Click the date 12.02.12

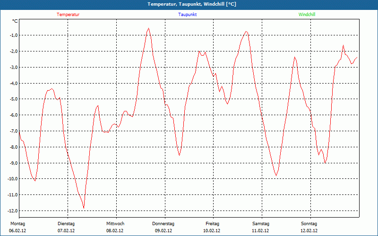(309, 231)
